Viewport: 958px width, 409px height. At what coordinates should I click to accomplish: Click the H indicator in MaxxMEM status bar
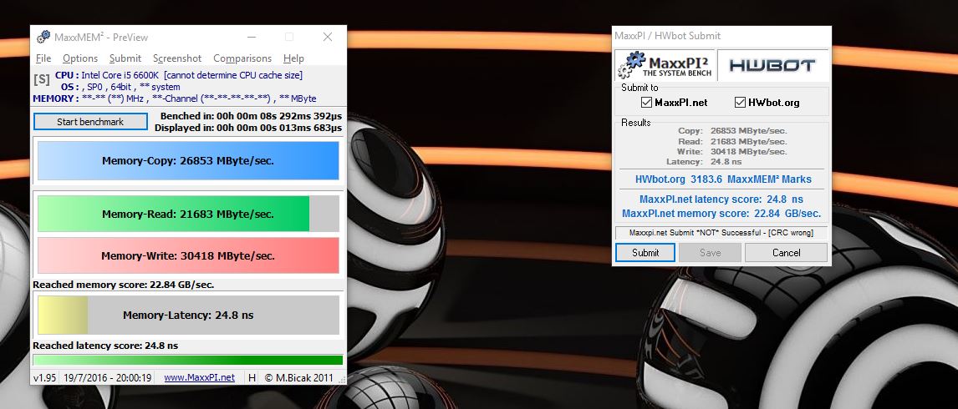(x=252, y=378)
